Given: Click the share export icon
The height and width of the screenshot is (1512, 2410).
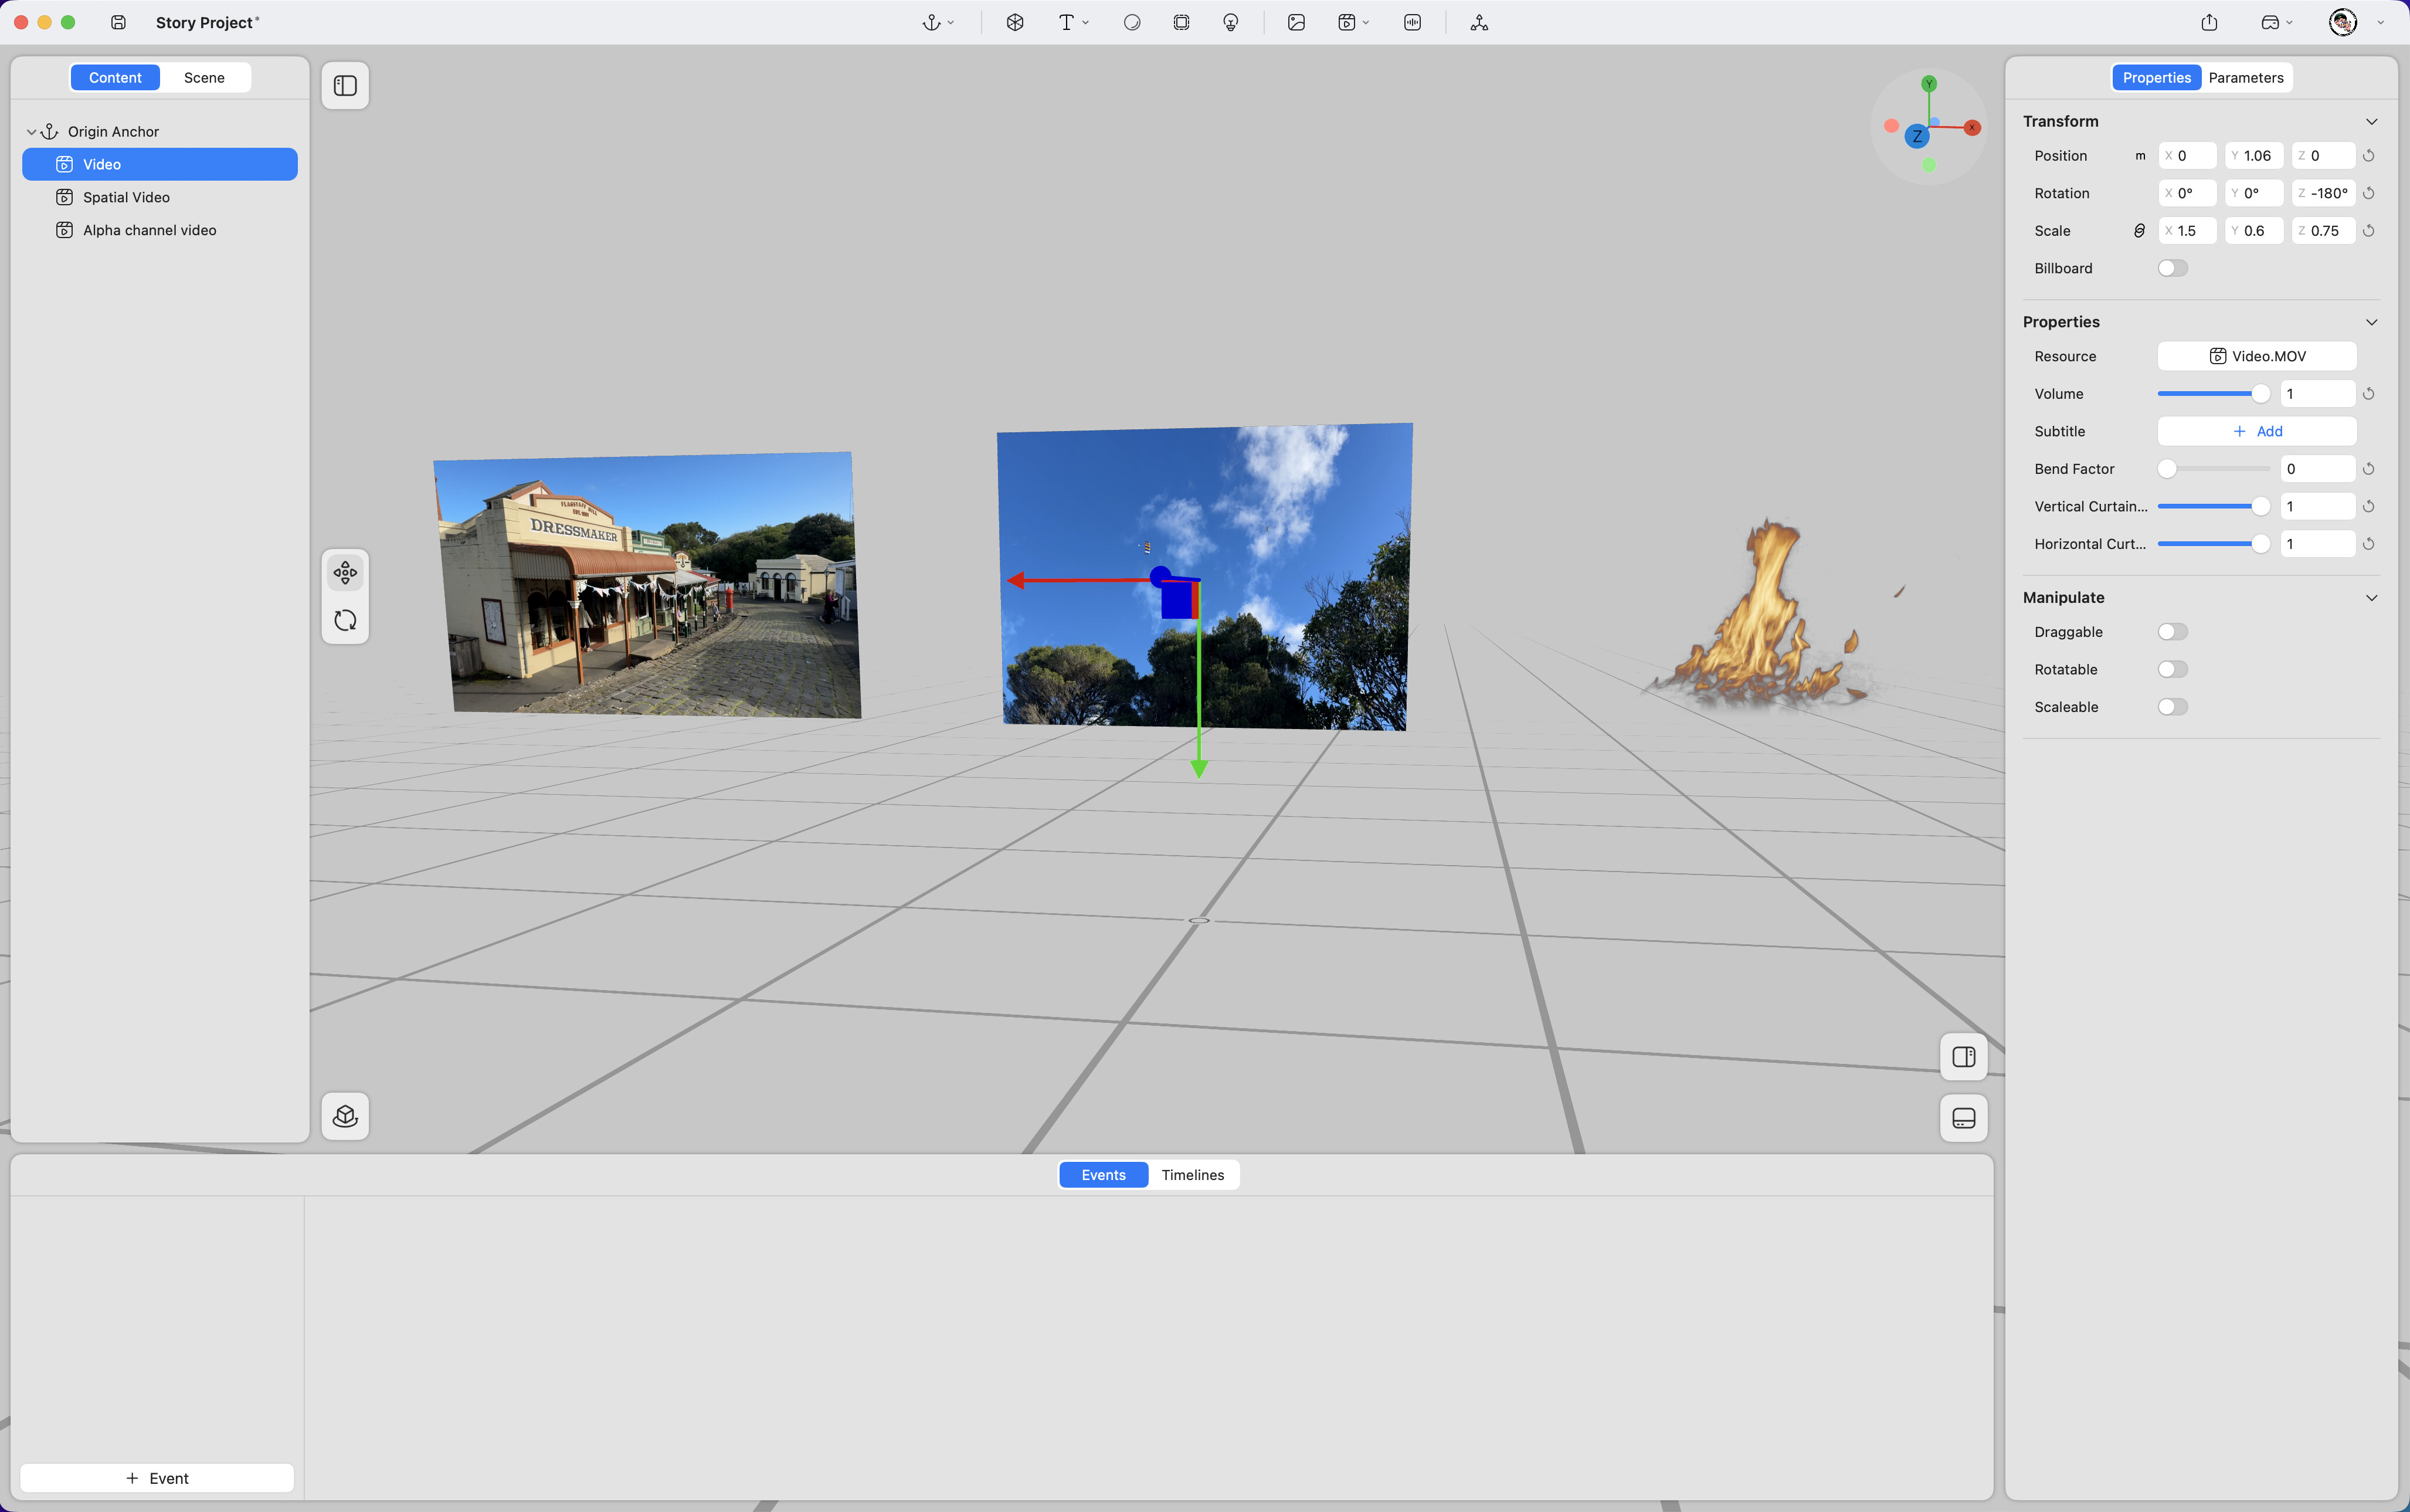Looking at the screenshot, I should [x=2209, y=22].
